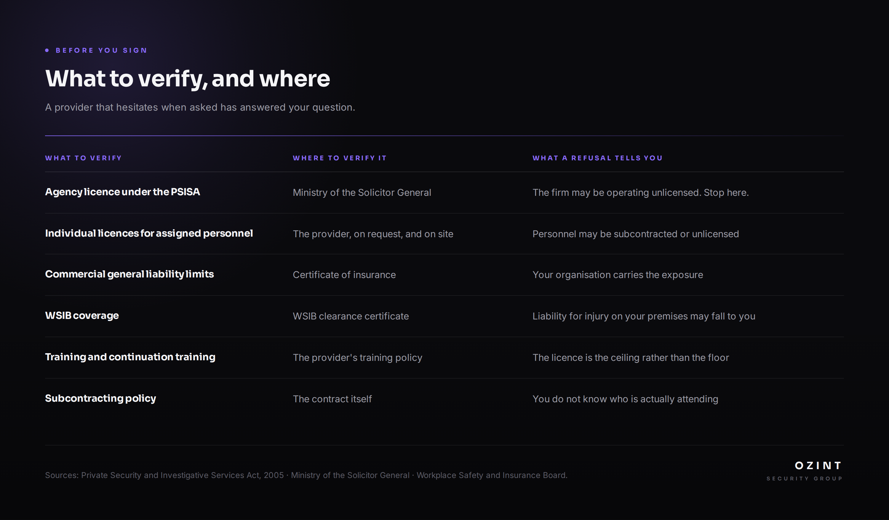The image size is (889, 520).
Task: Select the 'Subcontracting policy' row title
Action: (100, 398)
